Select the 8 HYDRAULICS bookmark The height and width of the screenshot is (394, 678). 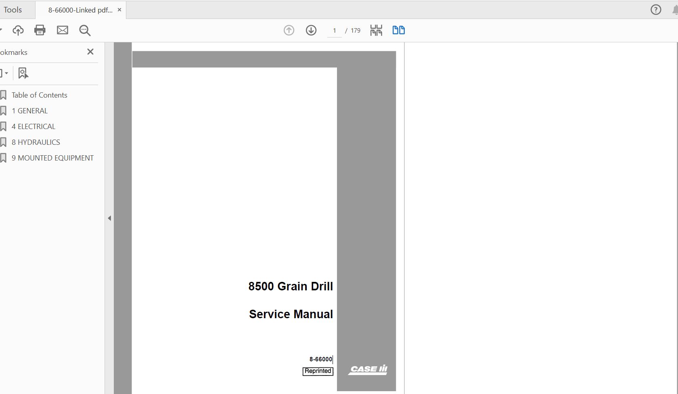pos(36,142)
